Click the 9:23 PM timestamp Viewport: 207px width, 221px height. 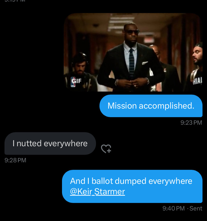click(x=191, y=123)
